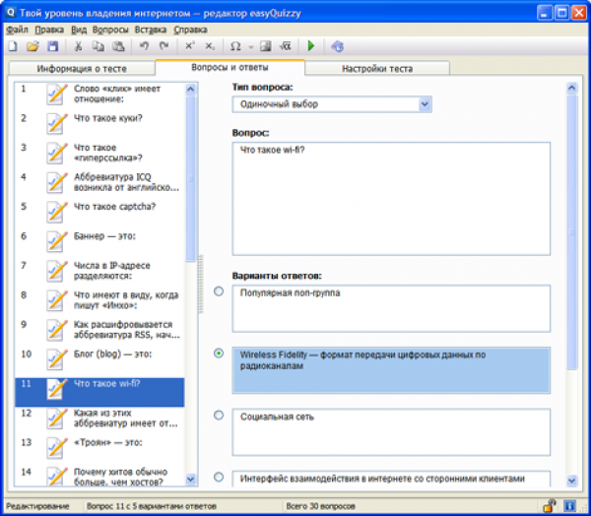Insert a formula with square root icon

286,46
